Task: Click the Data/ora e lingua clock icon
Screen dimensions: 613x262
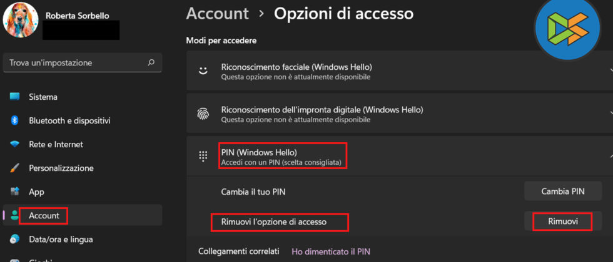Action: pos(14,239)
